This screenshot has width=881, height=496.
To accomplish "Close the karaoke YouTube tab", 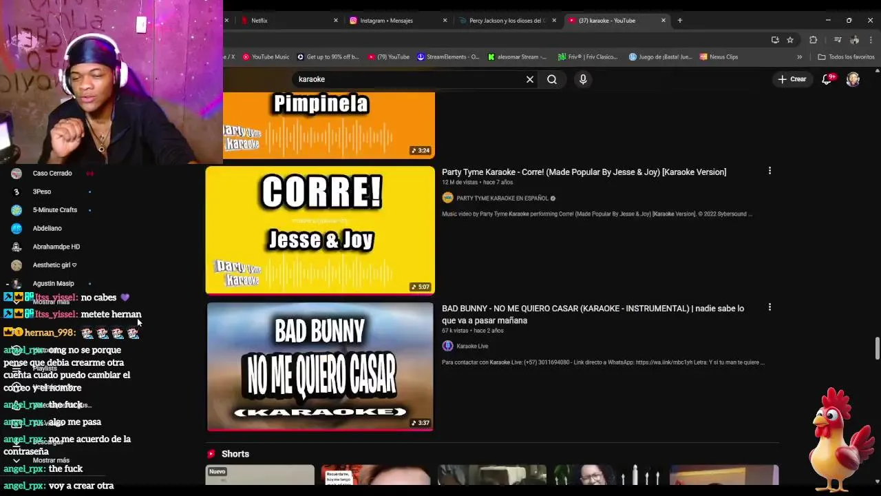I will pos(664,21).
